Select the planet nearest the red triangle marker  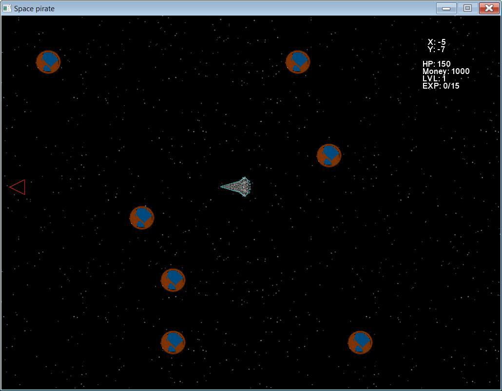tap(142, 218)
